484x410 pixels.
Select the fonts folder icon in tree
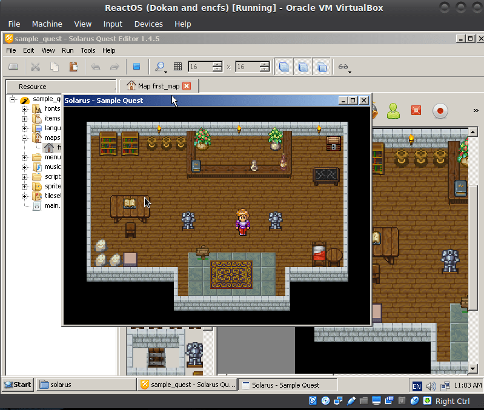coord(37,108)
